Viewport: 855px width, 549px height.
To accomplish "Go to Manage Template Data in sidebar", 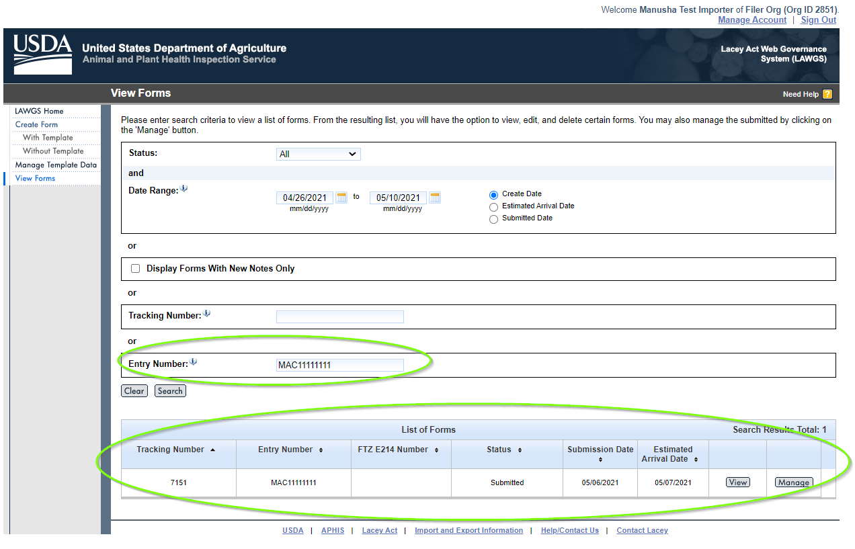I will (56, 165).
